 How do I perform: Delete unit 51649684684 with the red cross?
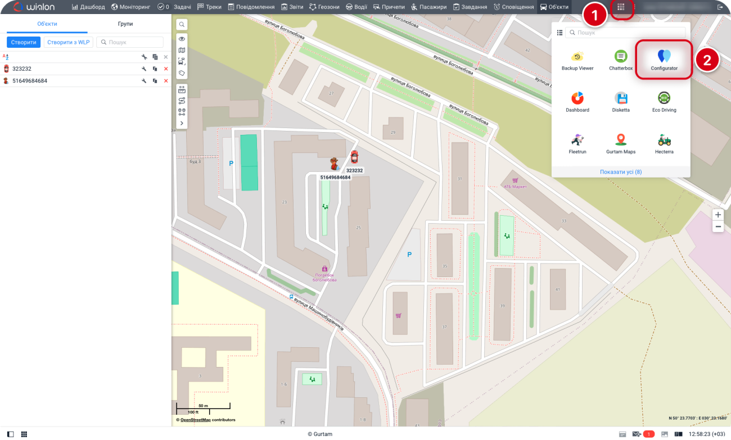165,81
